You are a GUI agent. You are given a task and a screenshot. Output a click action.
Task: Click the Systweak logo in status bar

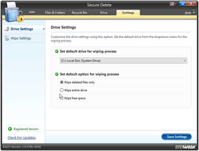(185, 148)
